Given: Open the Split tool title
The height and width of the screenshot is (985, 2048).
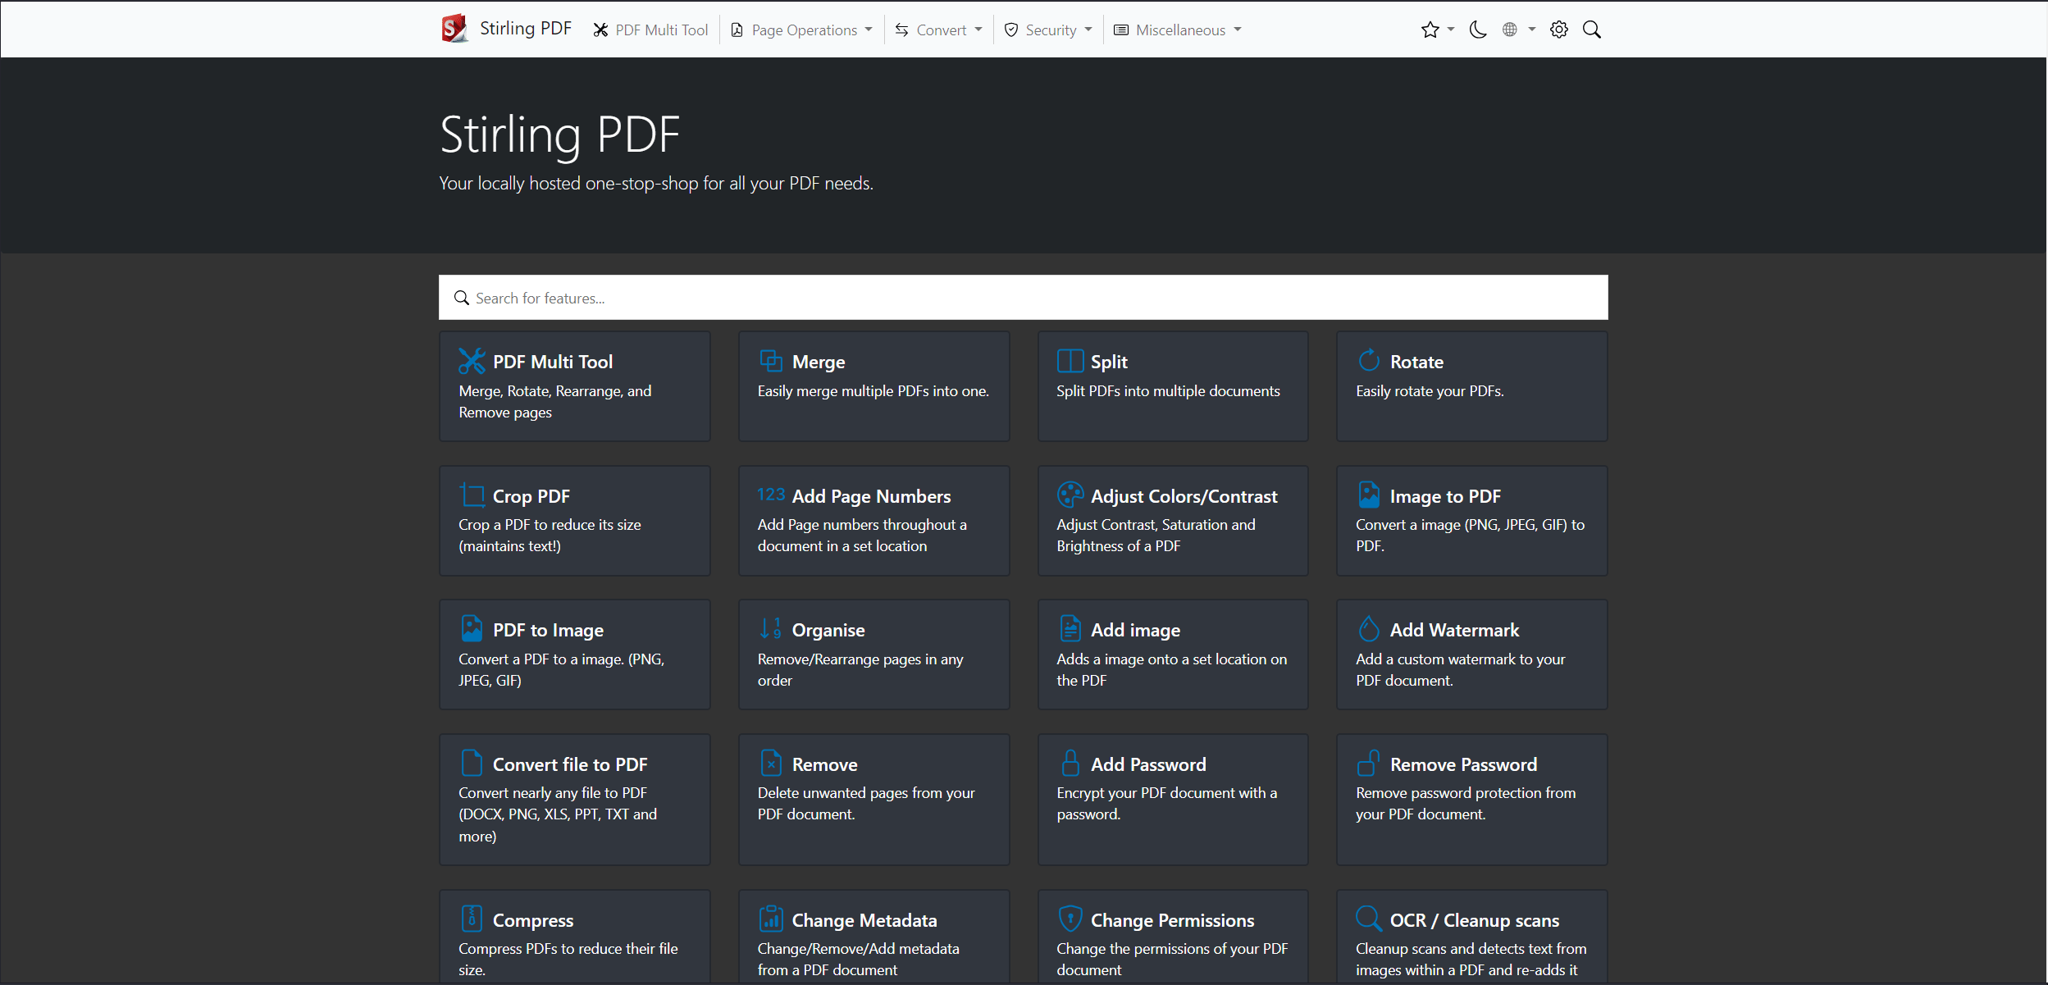Looking at the screenshot, I should [1109, 362].
